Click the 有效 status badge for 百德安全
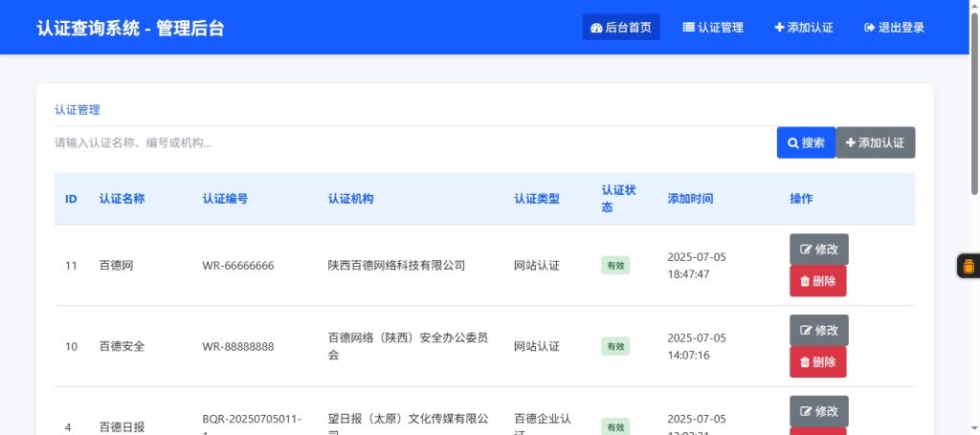The width and height of the screenshot is (980, 435). pyautogui.click(x=615, y=346)
